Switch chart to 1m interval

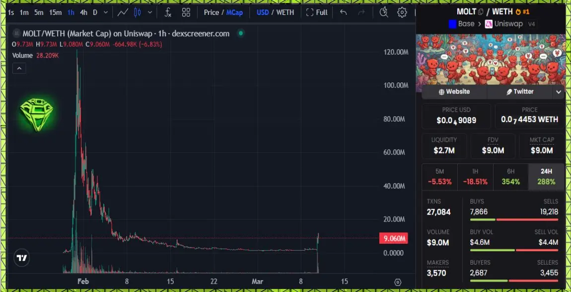point(24,12)
